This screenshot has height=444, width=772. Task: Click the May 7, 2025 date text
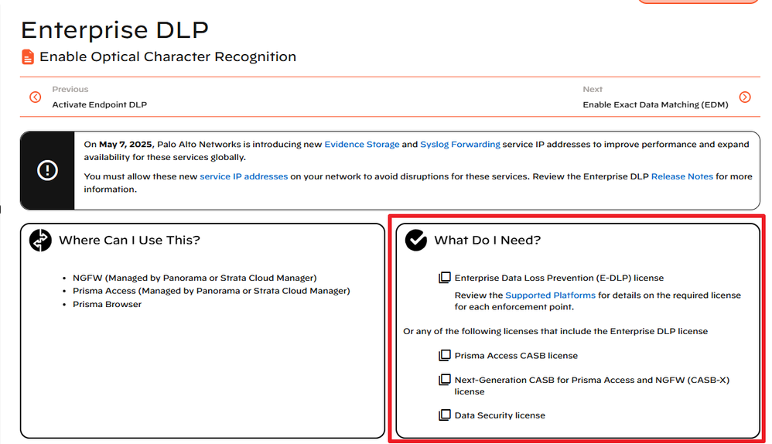click(x=127, y=144)
